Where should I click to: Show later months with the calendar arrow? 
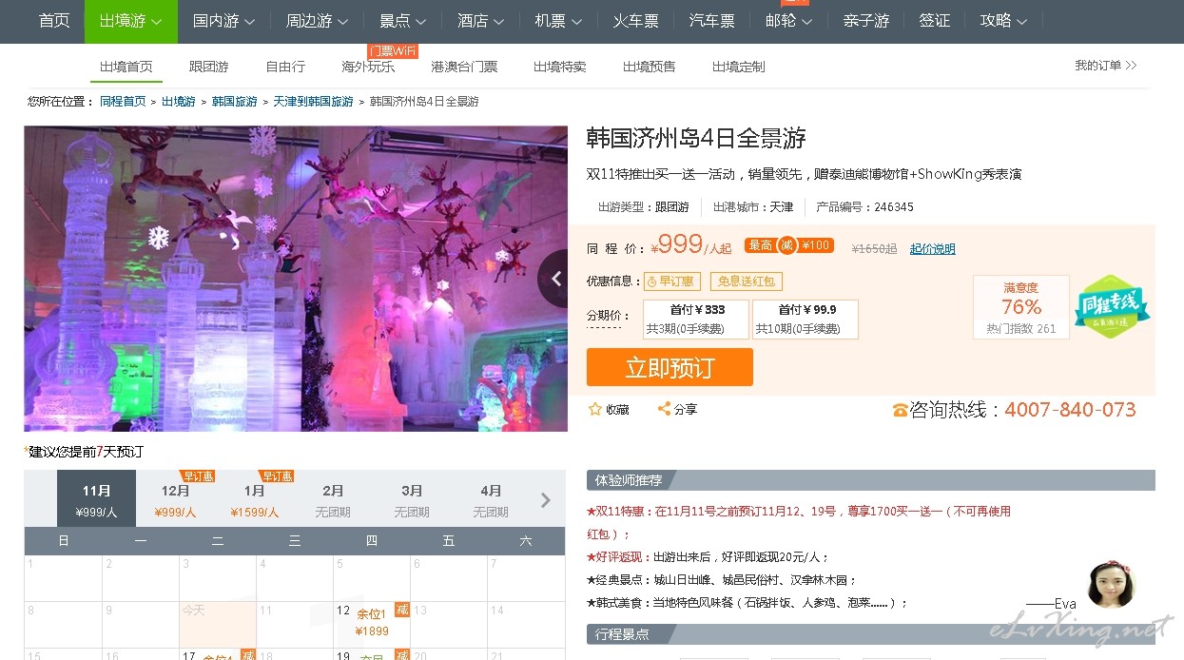tap(546, 500)
